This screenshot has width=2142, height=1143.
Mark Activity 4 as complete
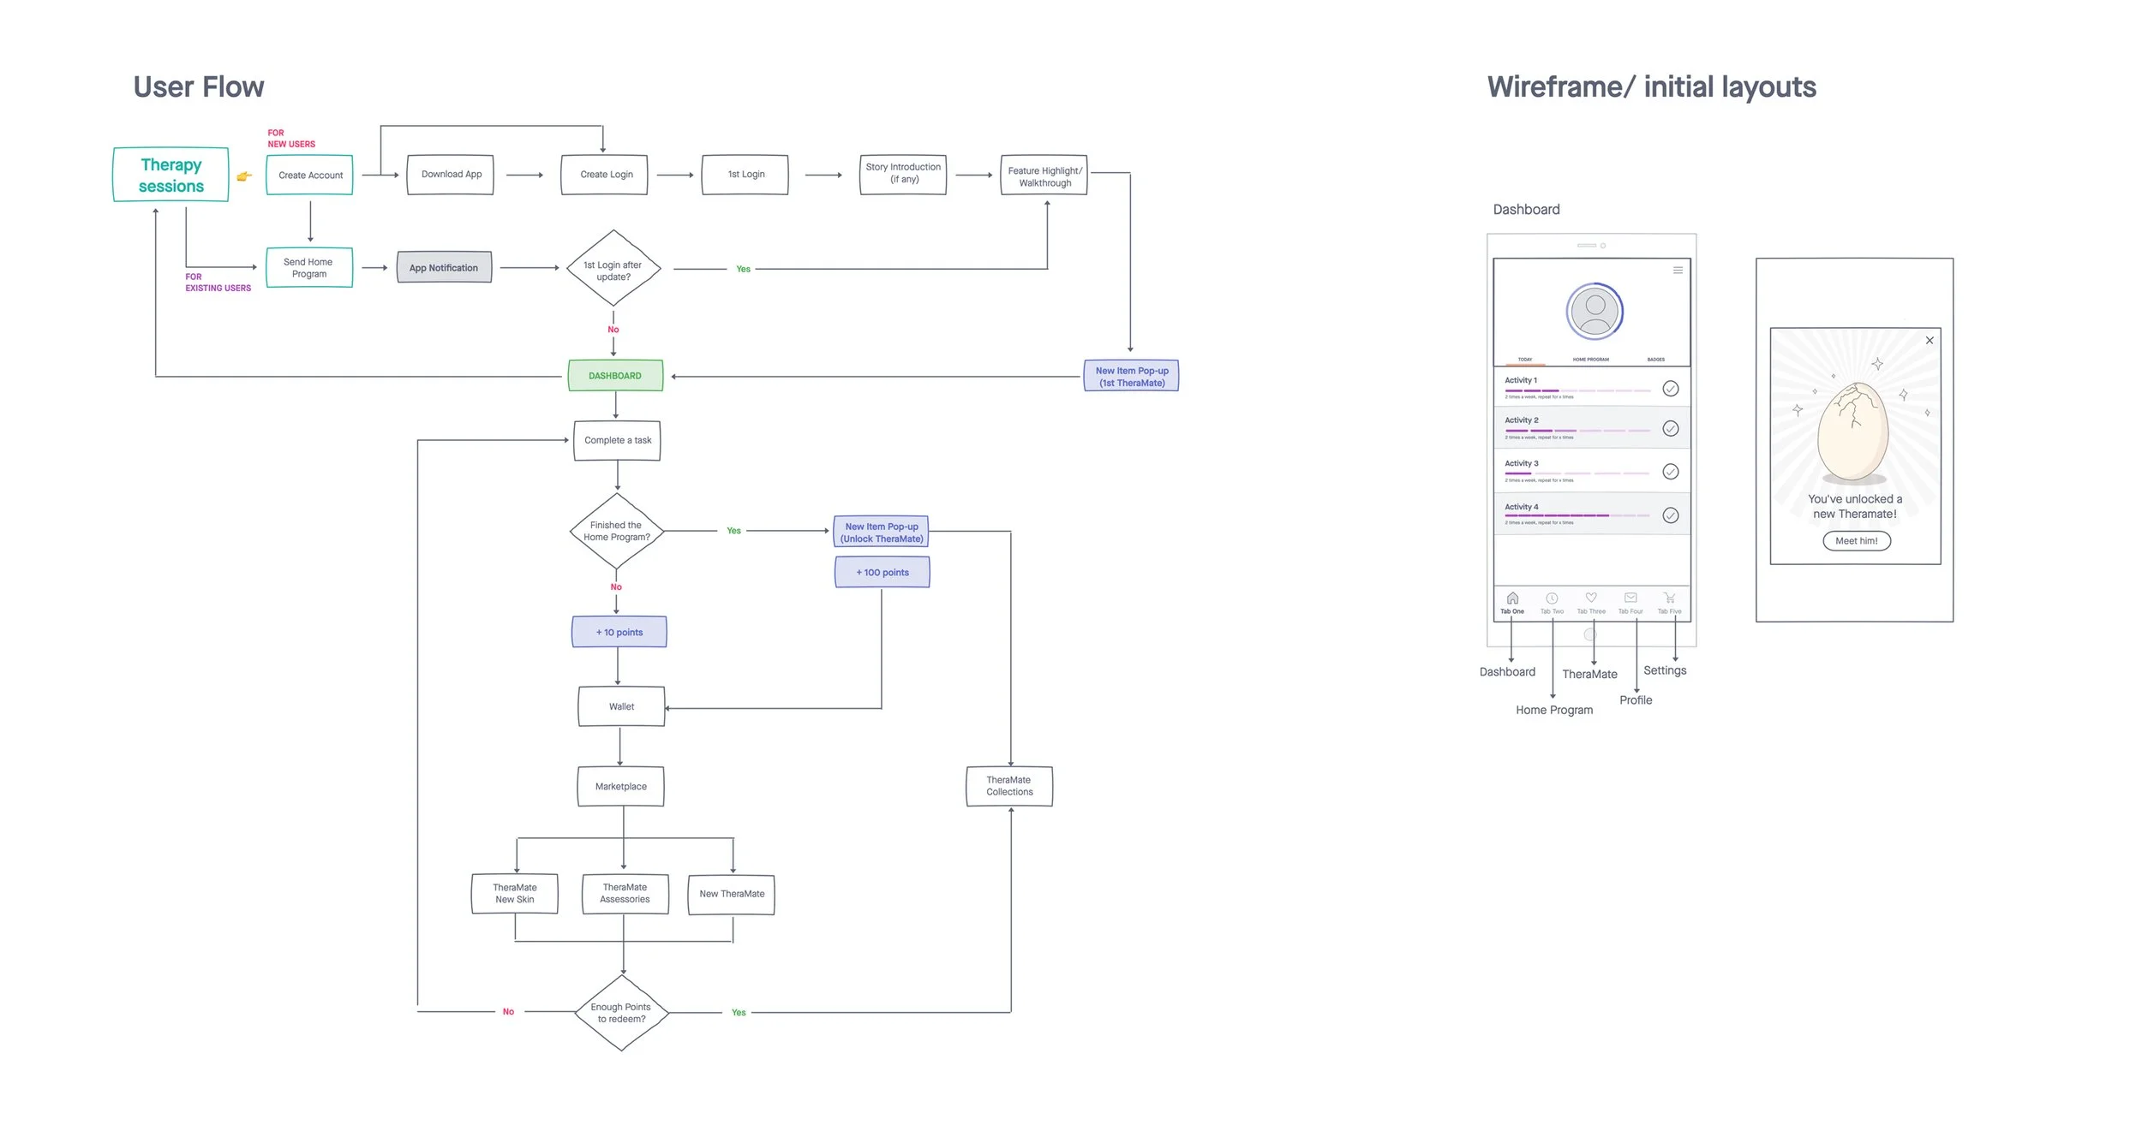tap(1671, 515)
